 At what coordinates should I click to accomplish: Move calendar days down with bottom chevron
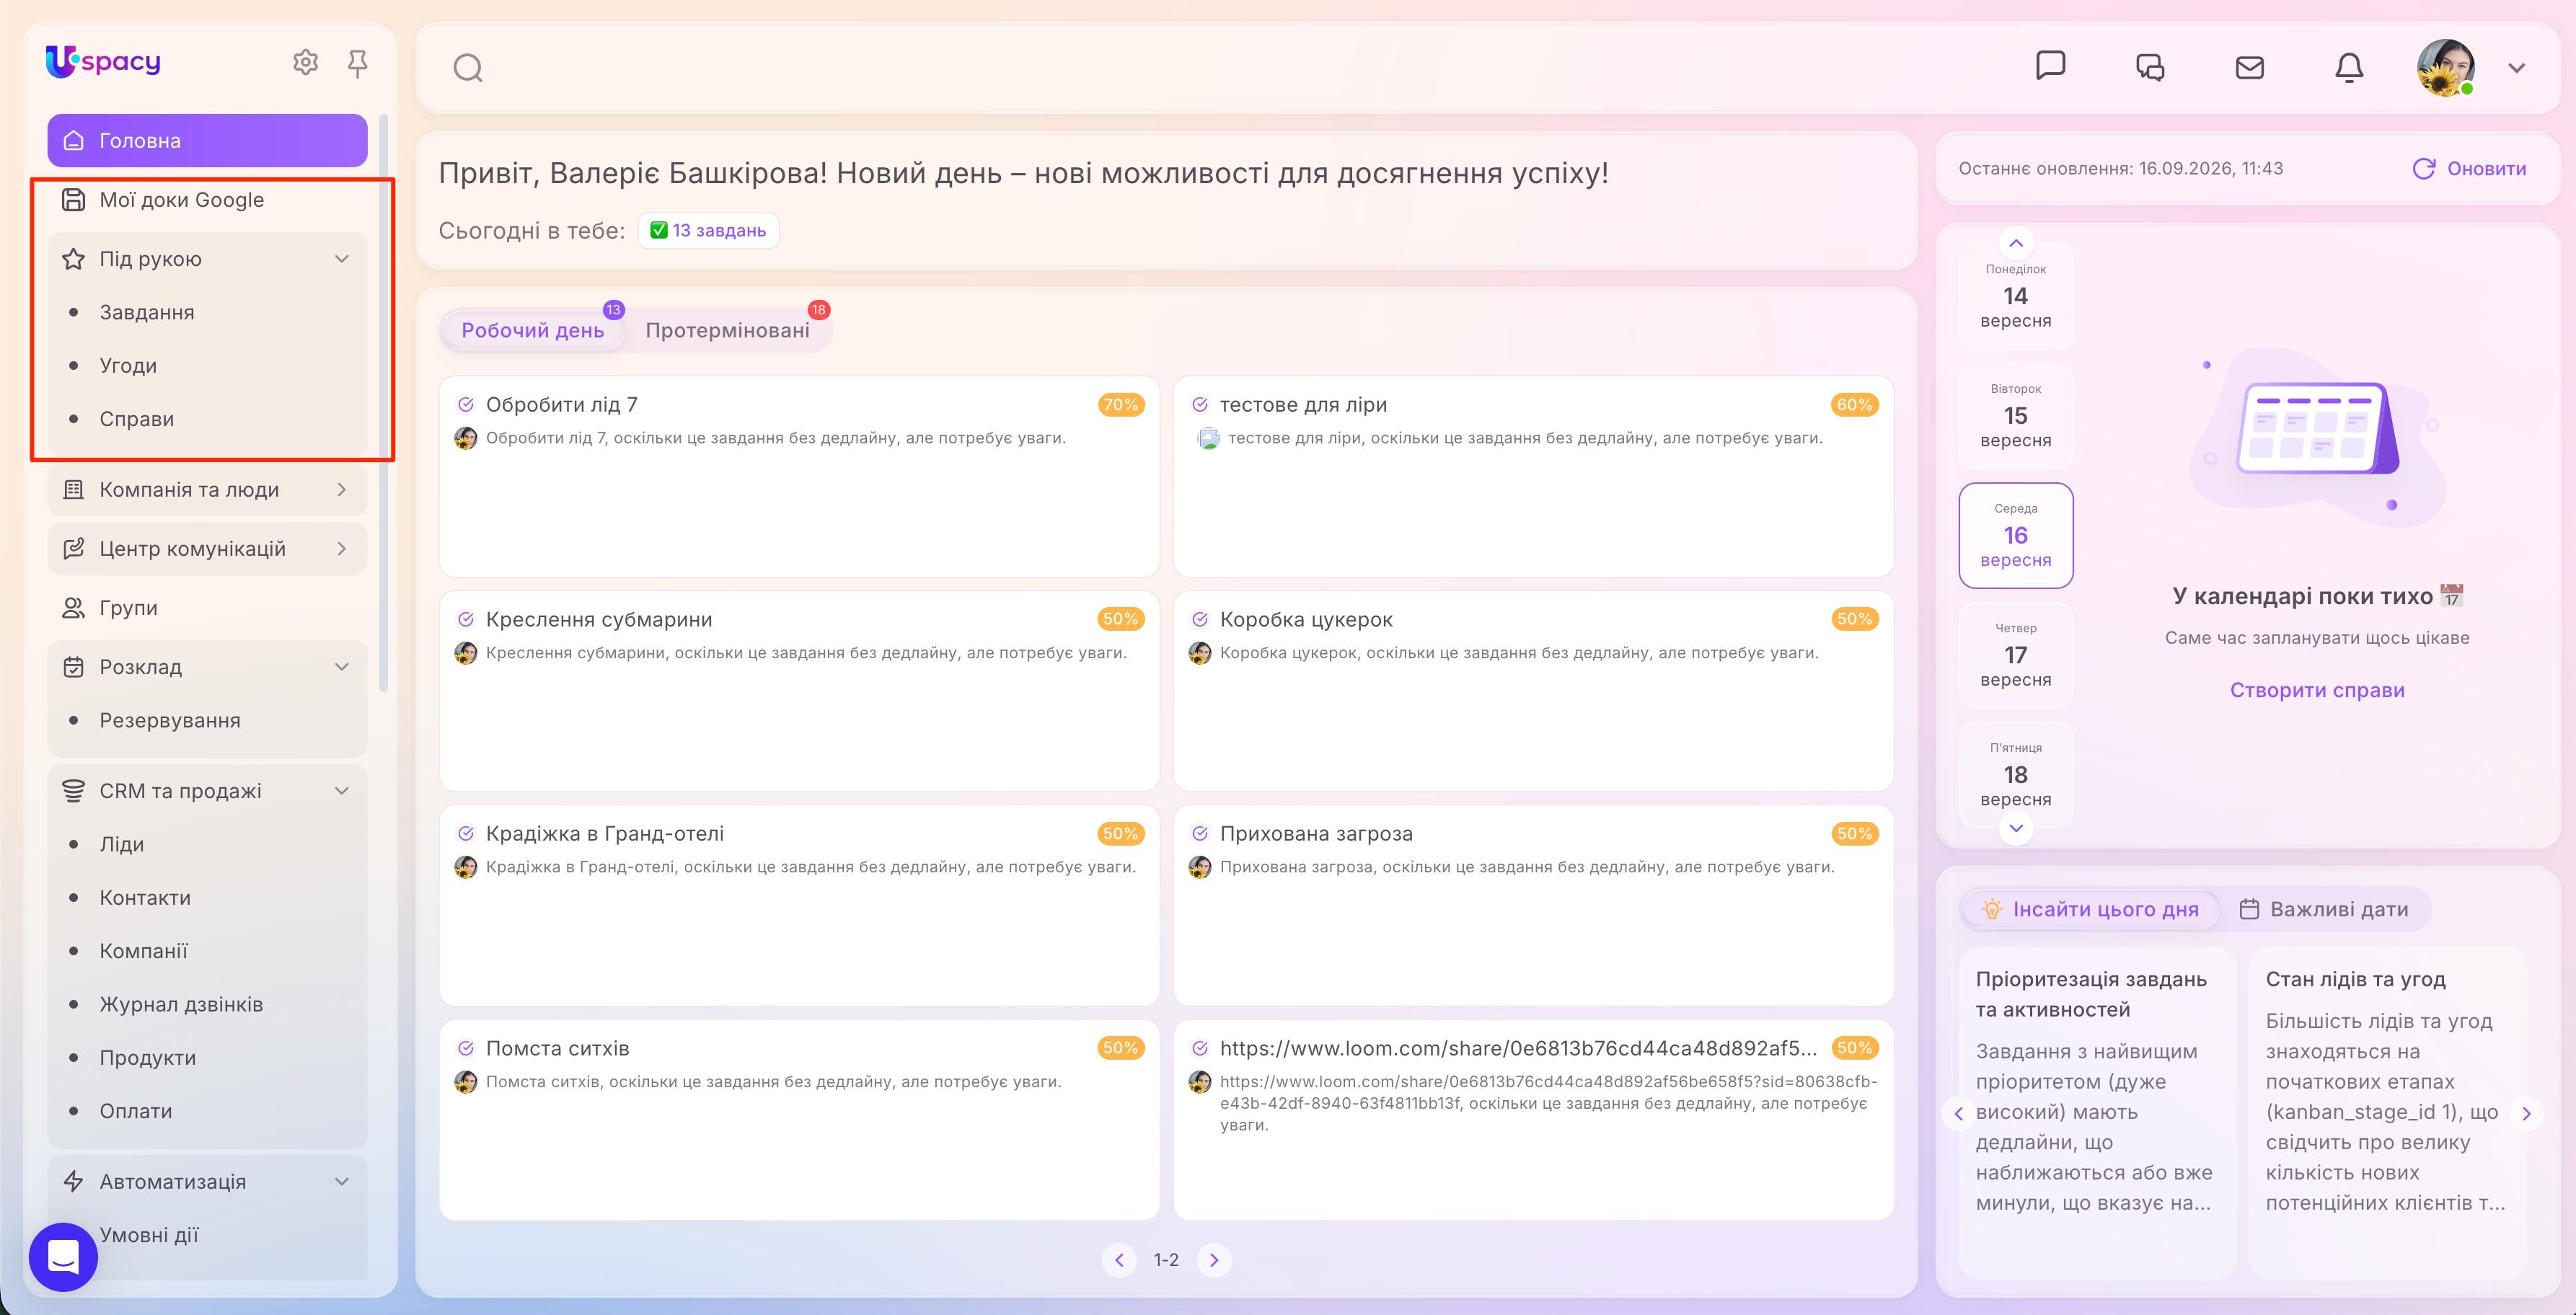pyautogui.click(x=2016, y=828)
